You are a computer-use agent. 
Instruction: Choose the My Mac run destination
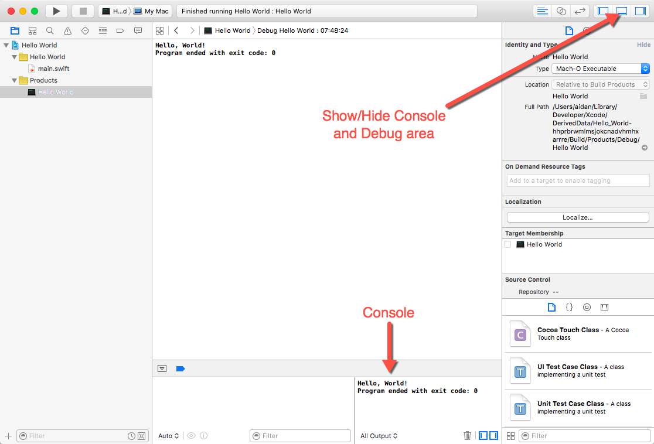point(151,11)
